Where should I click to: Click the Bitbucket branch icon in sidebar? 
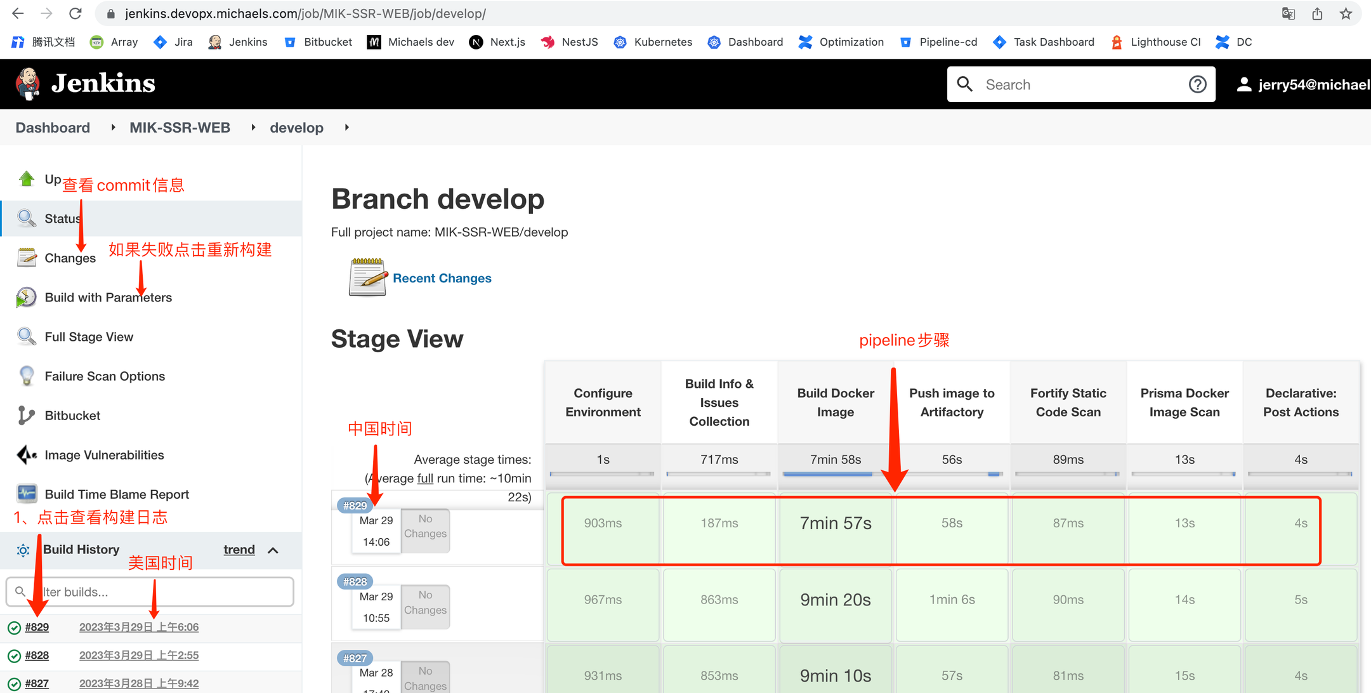coord(27,415)
